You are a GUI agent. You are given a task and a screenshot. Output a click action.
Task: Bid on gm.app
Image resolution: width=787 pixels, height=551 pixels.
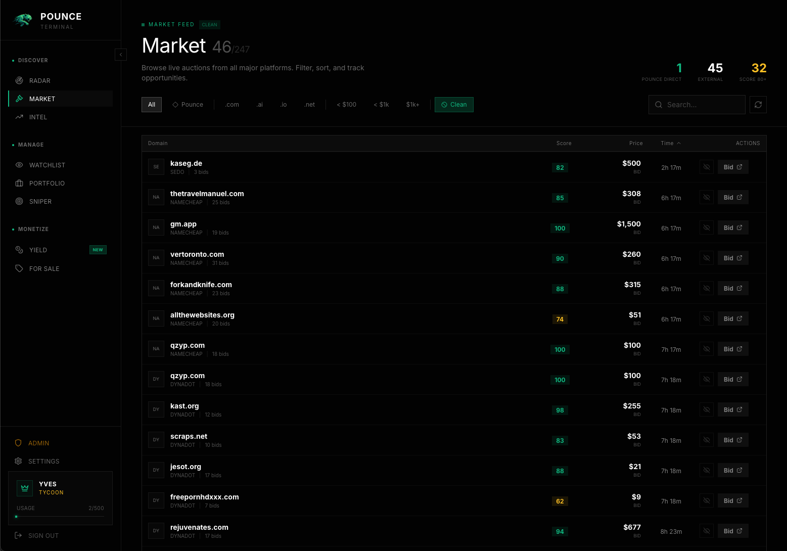[x=733, y=227]
